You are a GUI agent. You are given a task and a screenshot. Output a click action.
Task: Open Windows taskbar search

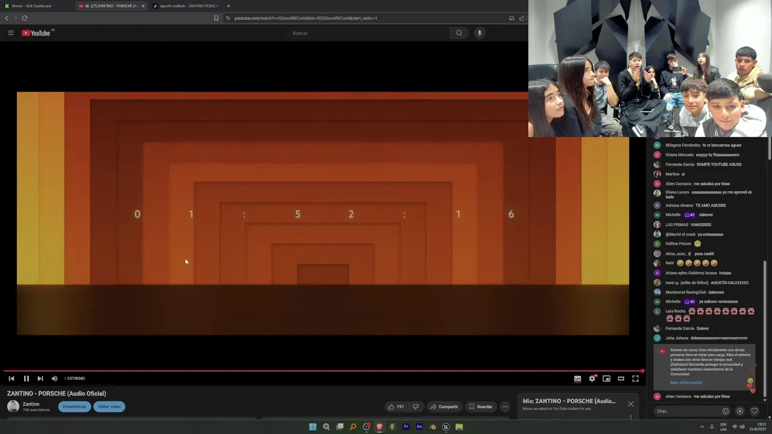pyautogui.click(x=326, y=427)
